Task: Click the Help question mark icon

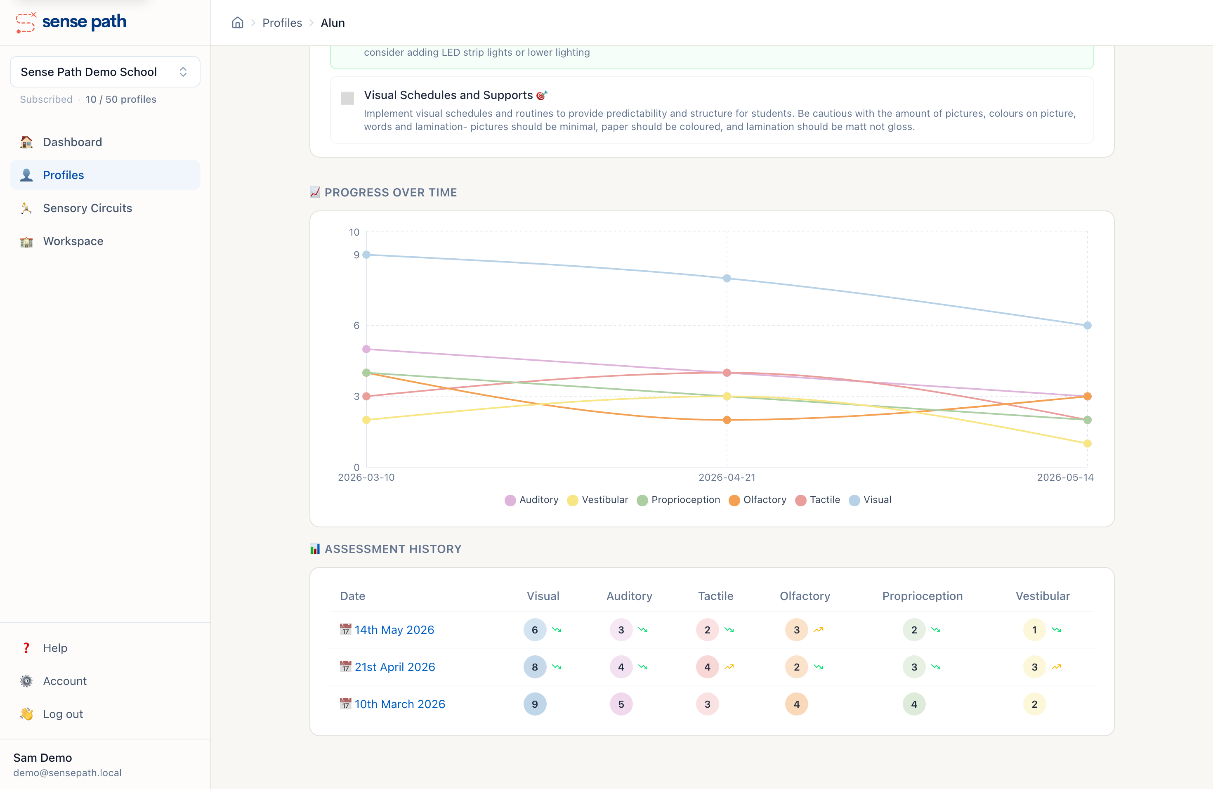Action: [26, 648]
